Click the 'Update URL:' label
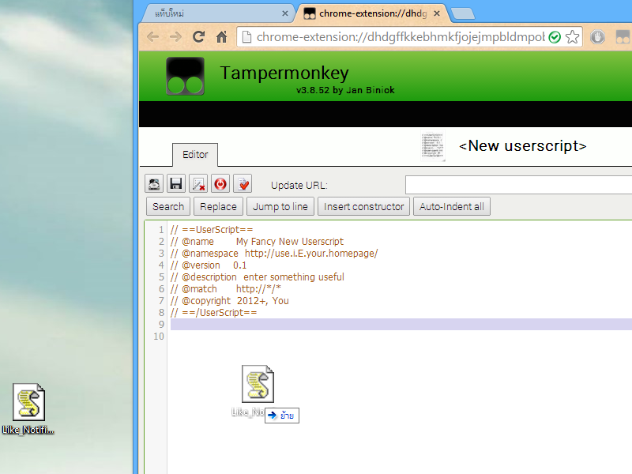 299,186
